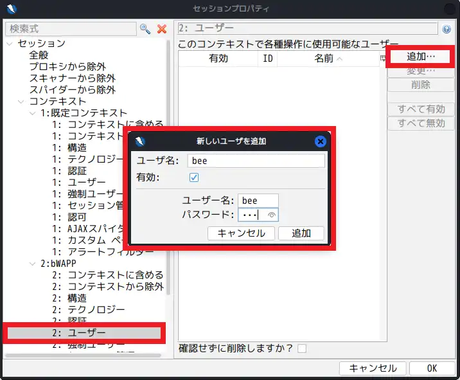Collapse the 1:既定コンテキスト node
The height and width of the screenshot is (380, 460).
(x=33, y=113)
